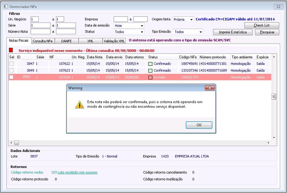This screenshot has width=287, height=193.
Task: Open the DANFE tab
Action: (x=66, y=41)
